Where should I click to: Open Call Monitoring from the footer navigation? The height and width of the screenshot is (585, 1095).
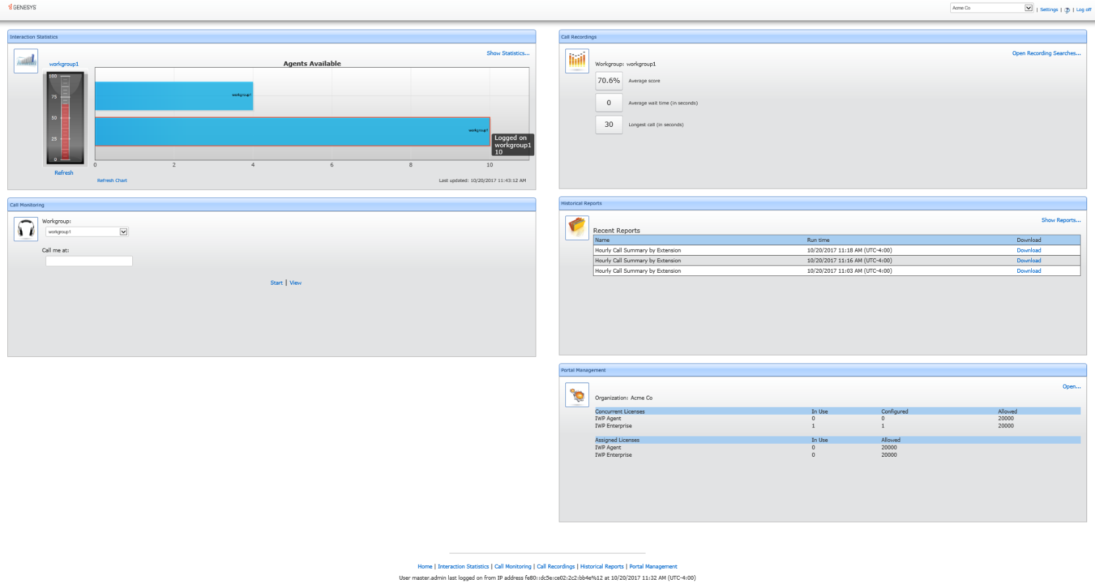[513, 567]
